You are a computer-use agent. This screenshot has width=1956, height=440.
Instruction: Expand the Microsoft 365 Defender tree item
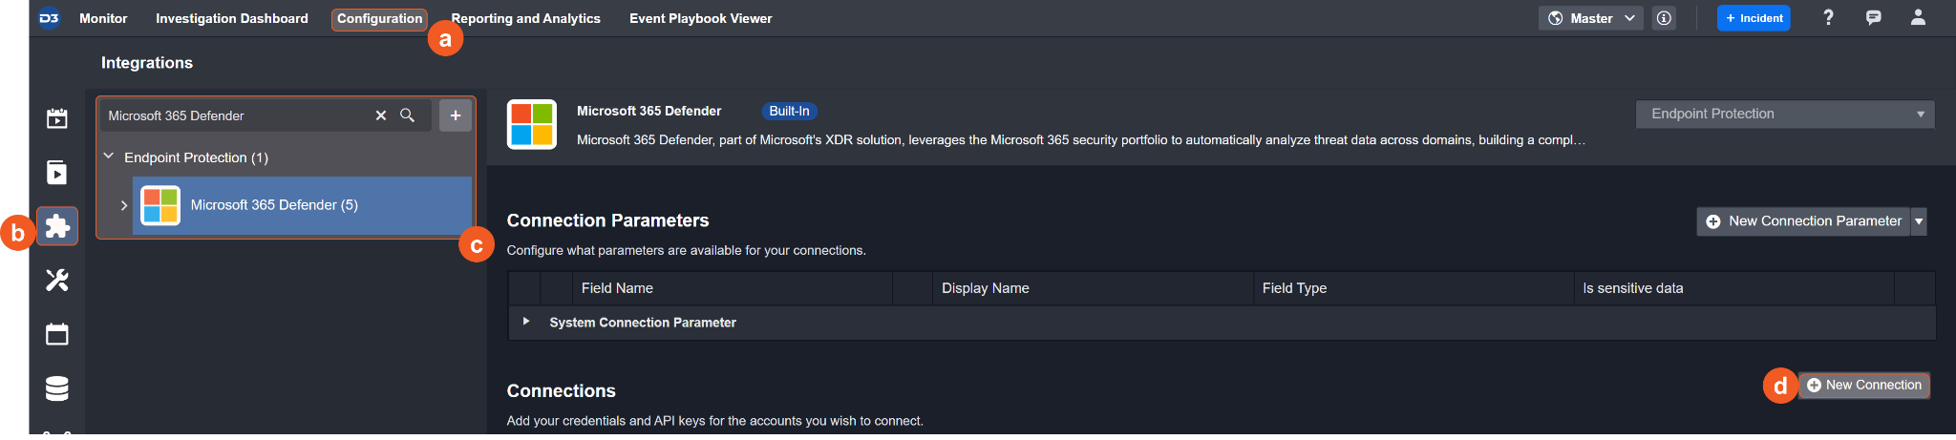124,205
